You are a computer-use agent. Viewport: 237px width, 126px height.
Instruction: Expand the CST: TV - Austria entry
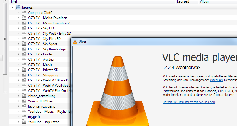[x=18, y=60]
